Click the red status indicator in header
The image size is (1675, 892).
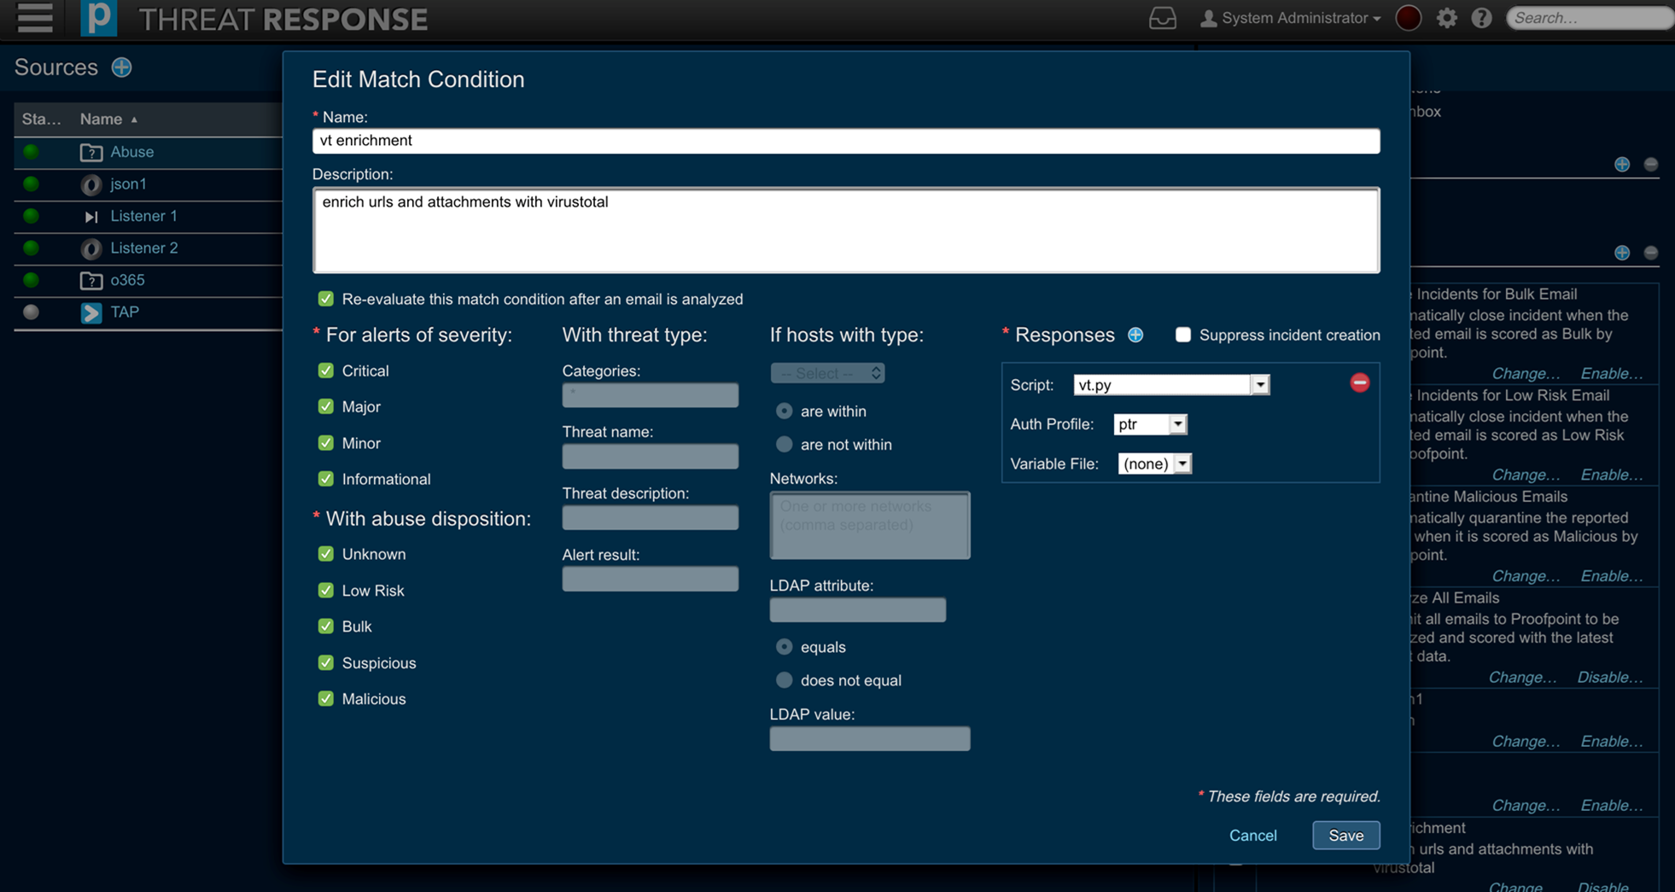pos(1408,18)
